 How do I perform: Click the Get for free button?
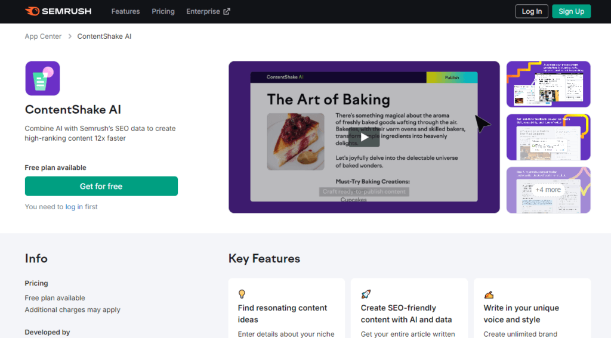click(101, 186)
